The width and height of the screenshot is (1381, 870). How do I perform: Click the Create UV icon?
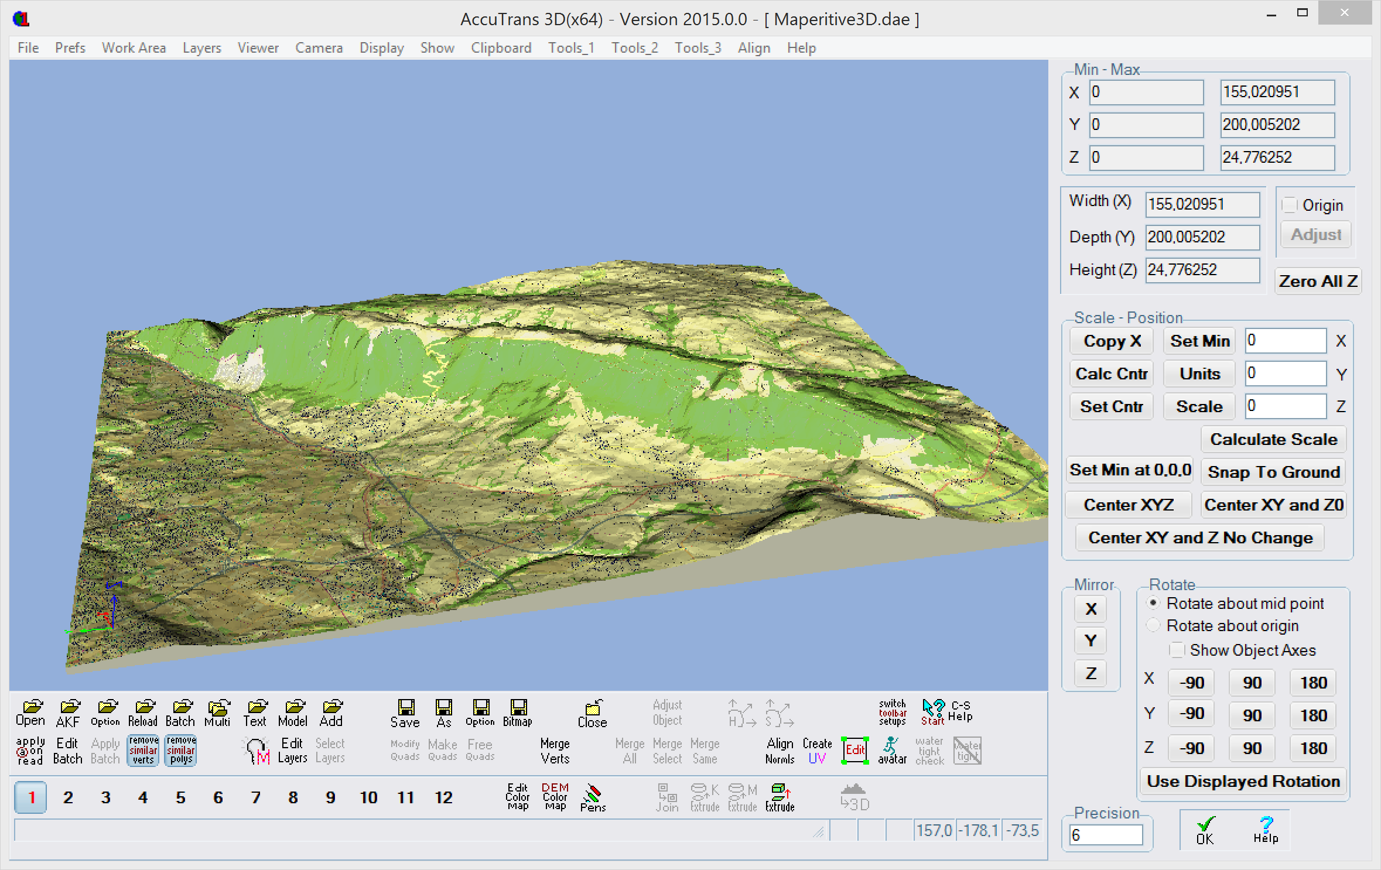tap(817, 751)
